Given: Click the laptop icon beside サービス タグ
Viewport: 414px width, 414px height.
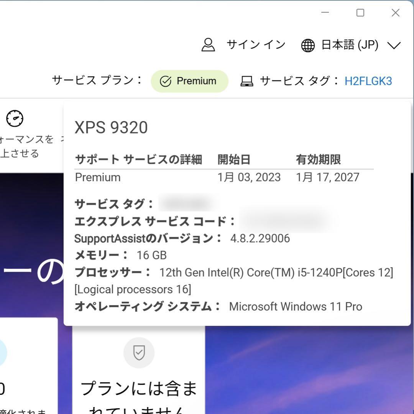Looking at the screenshot, I should pos(246,81).
